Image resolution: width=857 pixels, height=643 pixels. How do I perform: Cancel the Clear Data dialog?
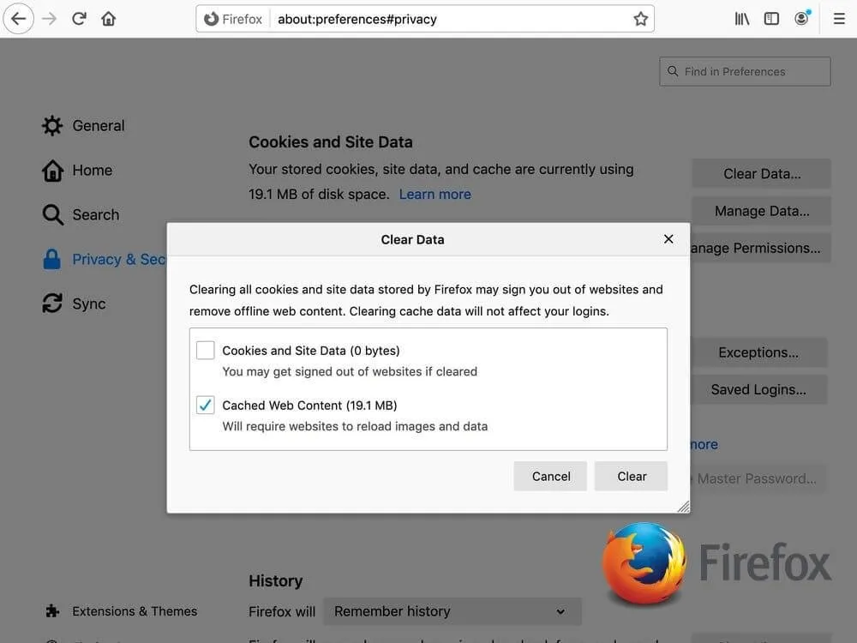(550, 477)
